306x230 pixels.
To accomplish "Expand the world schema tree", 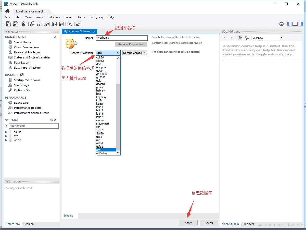I will (x=6, y=140).
